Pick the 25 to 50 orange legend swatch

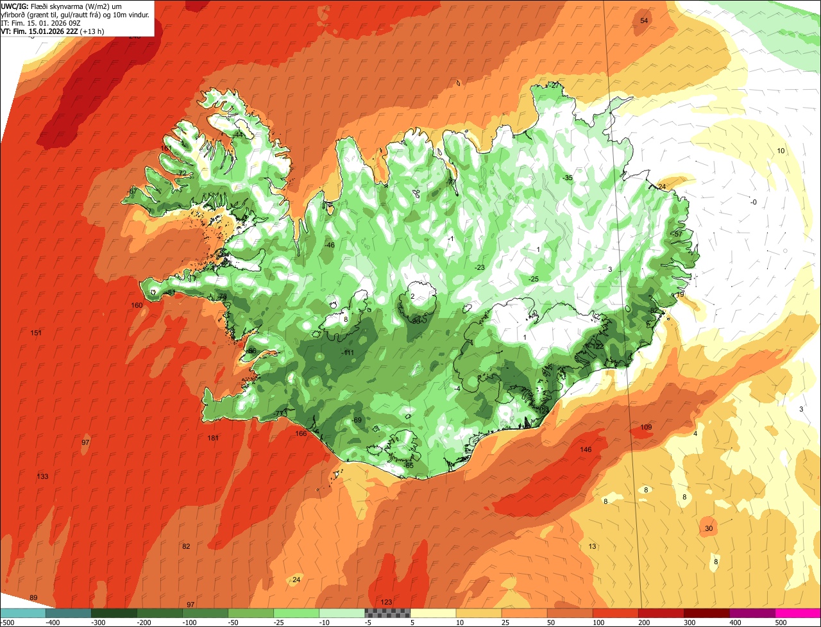point(524,613)
